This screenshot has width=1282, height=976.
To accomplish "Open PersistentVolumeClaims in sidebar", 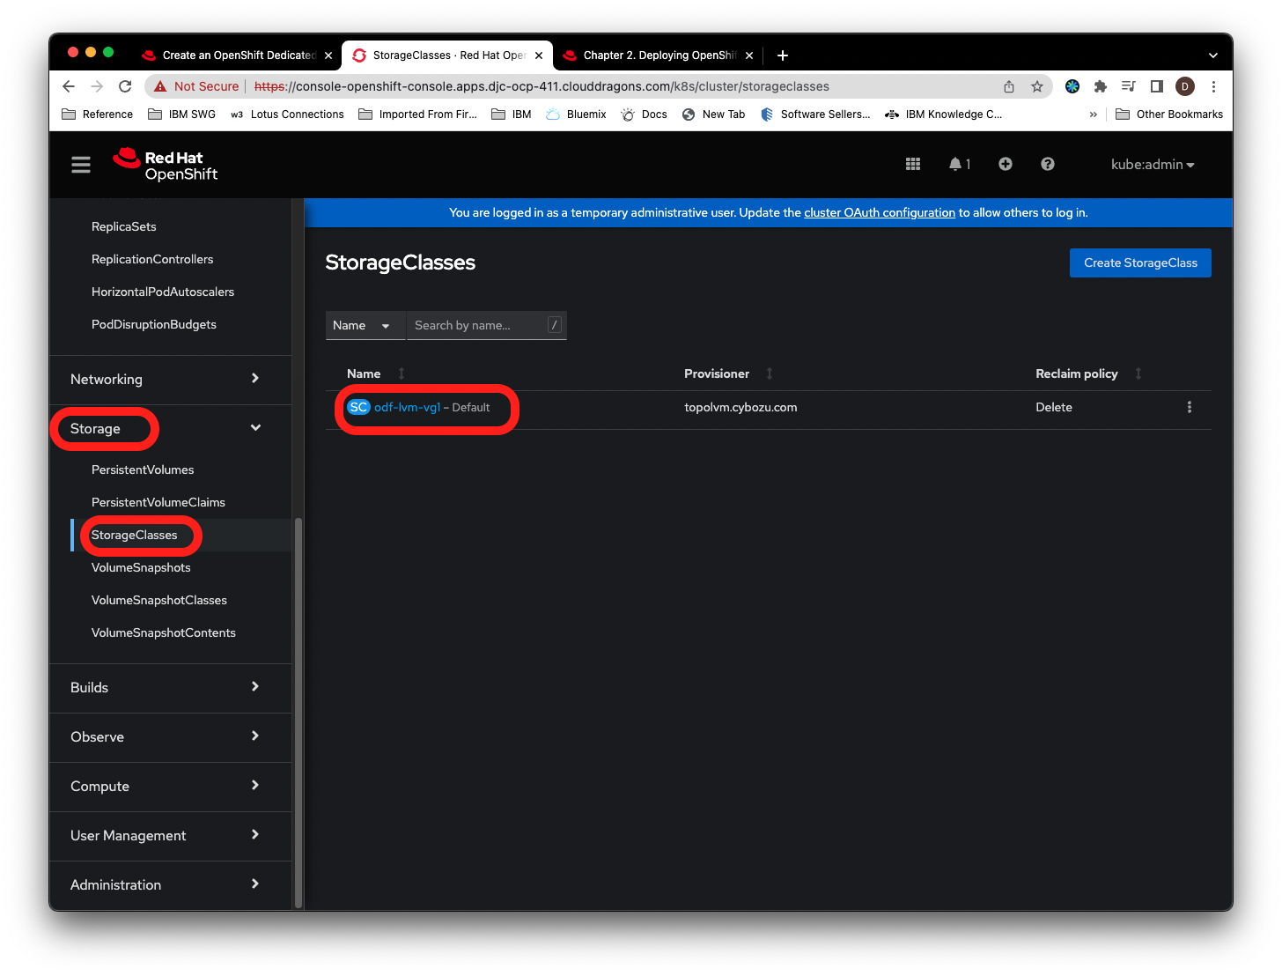I will (x=158, y=502).
